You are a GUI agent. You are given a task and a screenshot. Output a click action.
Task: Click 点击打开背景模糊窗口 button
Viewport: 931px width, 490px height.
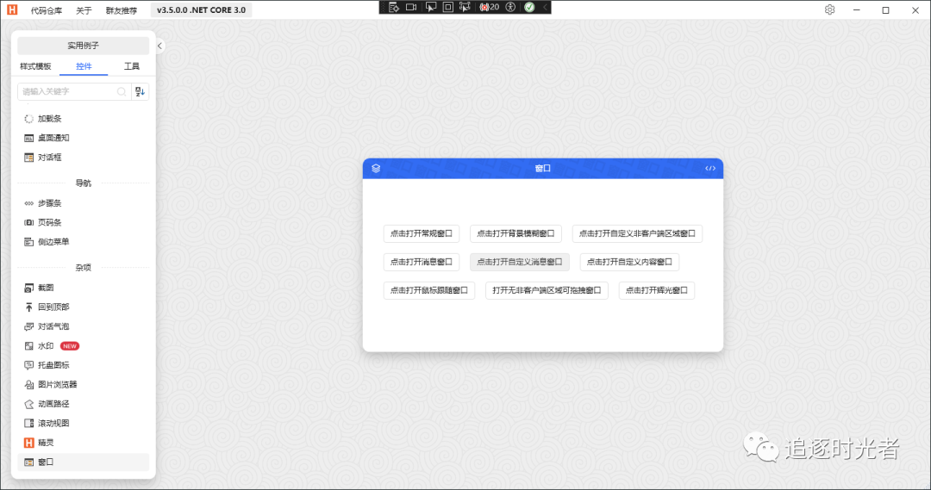tap(515, 233)
